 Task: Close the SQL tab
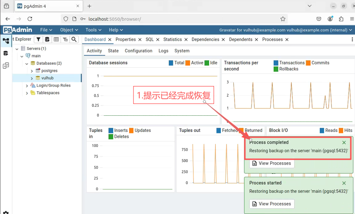[x=158, y=40]
